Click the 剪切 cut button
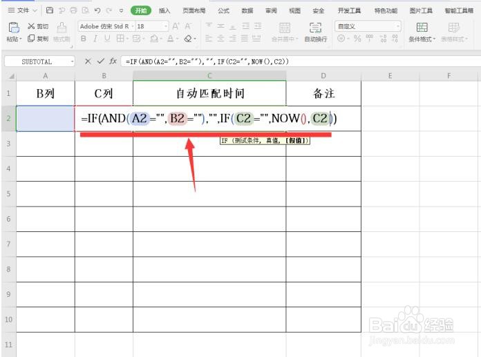The height and width of the screenshot is (357, 481). (x=38, y=26)
